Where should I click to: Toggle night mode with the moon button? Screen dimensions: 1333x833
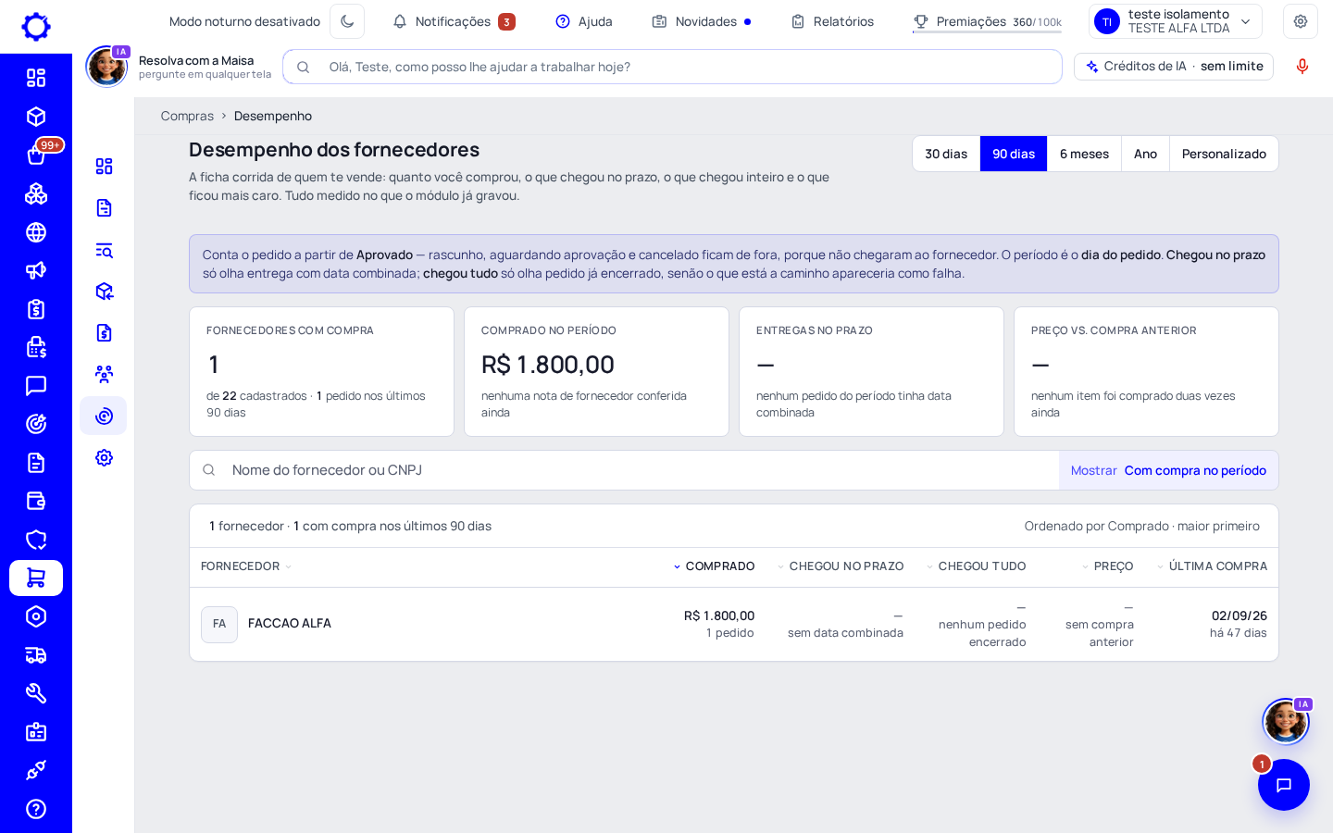pyautogui.click(x=347, y=21)
